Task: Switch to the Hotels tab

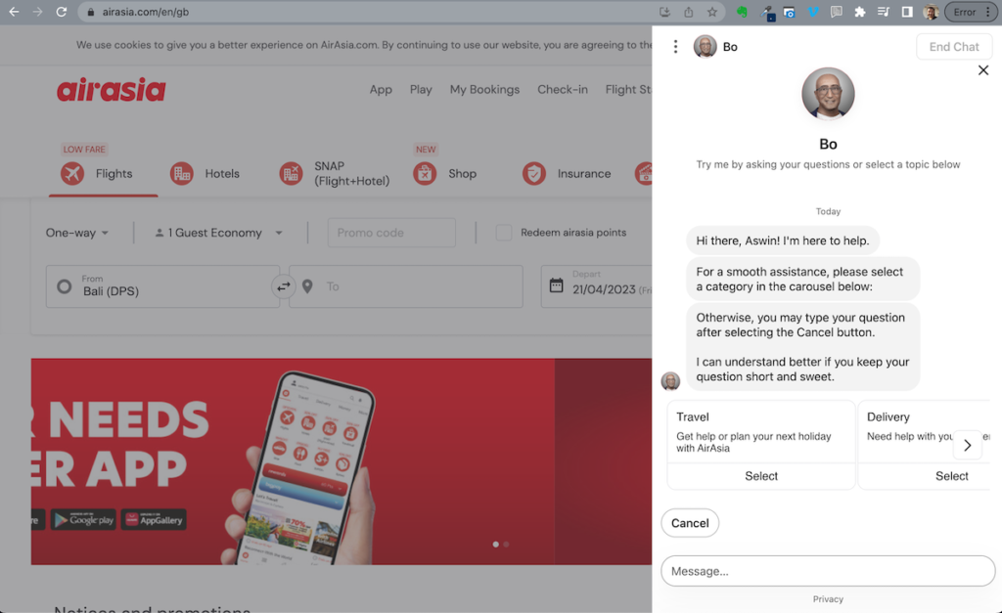Action: (205, 173)
